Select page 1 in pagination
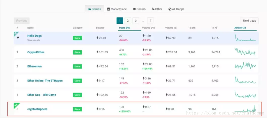 [120, 21]
